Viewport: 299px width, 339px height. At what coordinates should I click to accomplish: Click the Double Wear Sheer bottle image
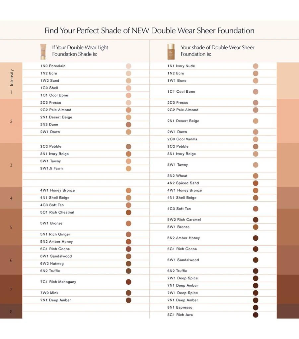(171, 51)
